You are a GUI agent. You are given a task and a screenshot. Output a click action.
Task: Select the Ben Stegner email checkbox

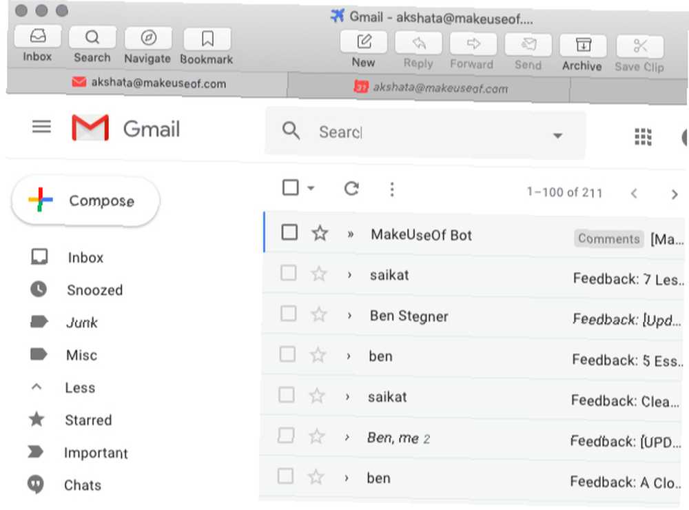point(288,314)
